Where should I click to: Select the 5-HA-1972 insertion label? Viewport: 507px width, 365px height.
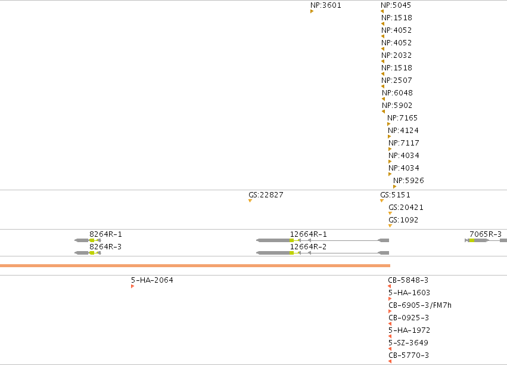409,330
